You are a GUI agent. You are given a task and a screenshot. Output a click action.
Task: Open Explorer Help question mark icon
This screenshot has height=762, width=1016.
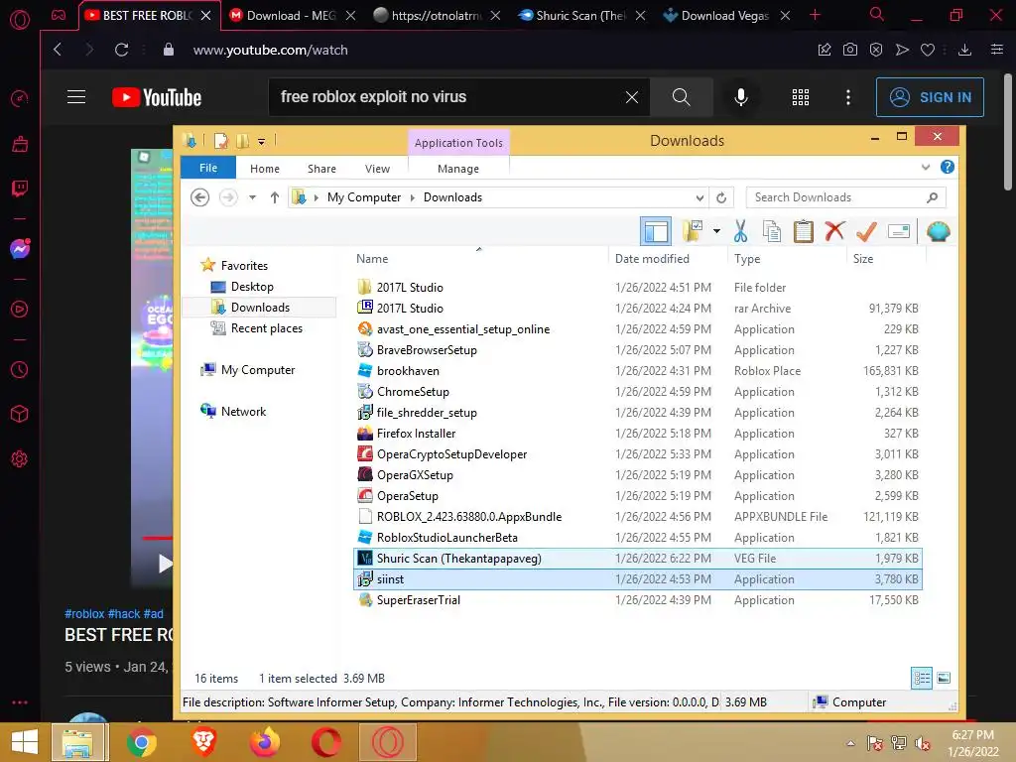[948, 167]
